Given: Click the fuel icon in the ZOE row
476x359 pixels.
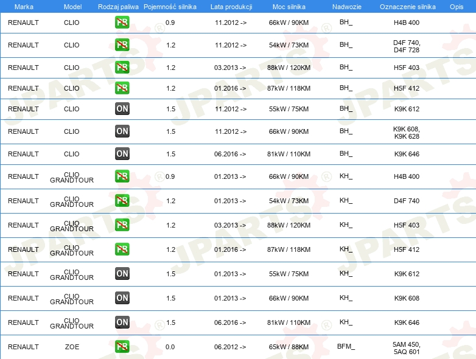Looking at the screenshot, I should (x=122, y=347).
